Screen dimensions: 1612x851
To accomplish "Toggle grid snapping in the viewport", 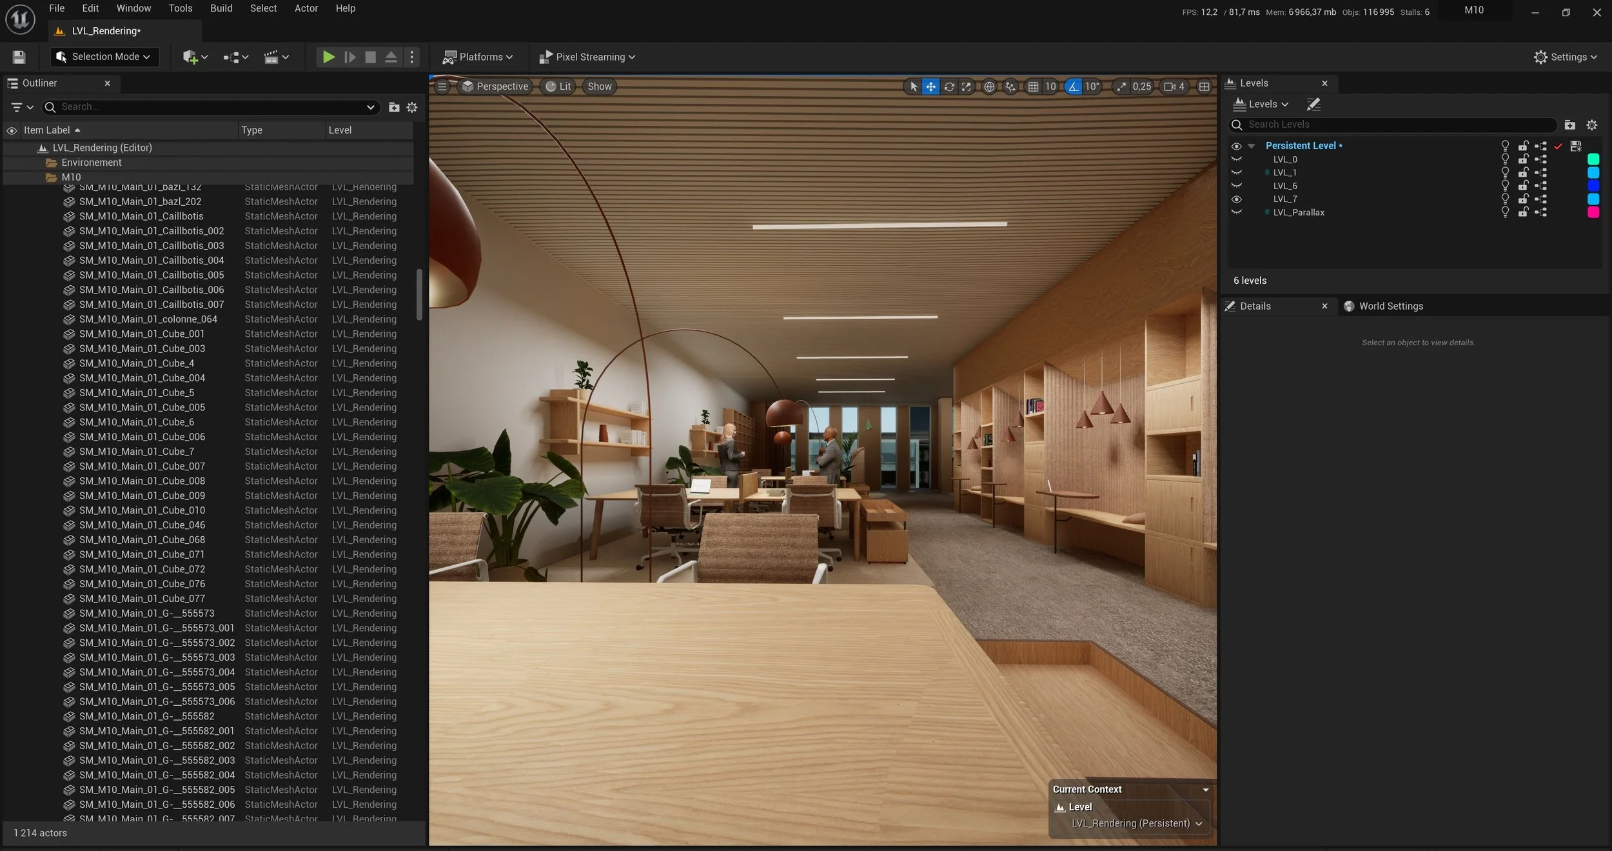I will [1033, 86].
